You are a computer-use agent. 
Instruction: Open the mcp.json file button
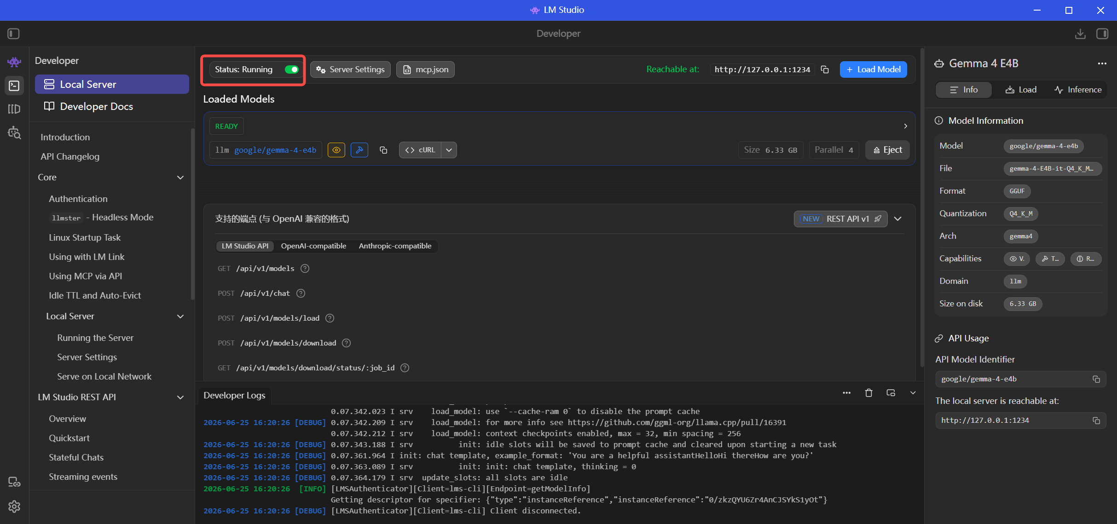[425, 69]
